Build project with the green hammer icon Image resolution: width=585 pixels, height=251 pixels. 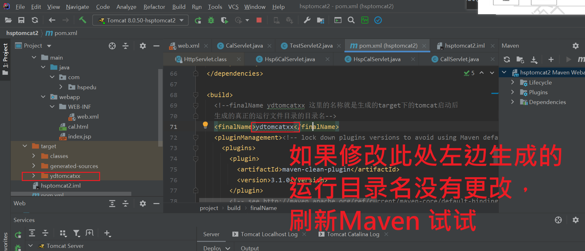[83, 20]
